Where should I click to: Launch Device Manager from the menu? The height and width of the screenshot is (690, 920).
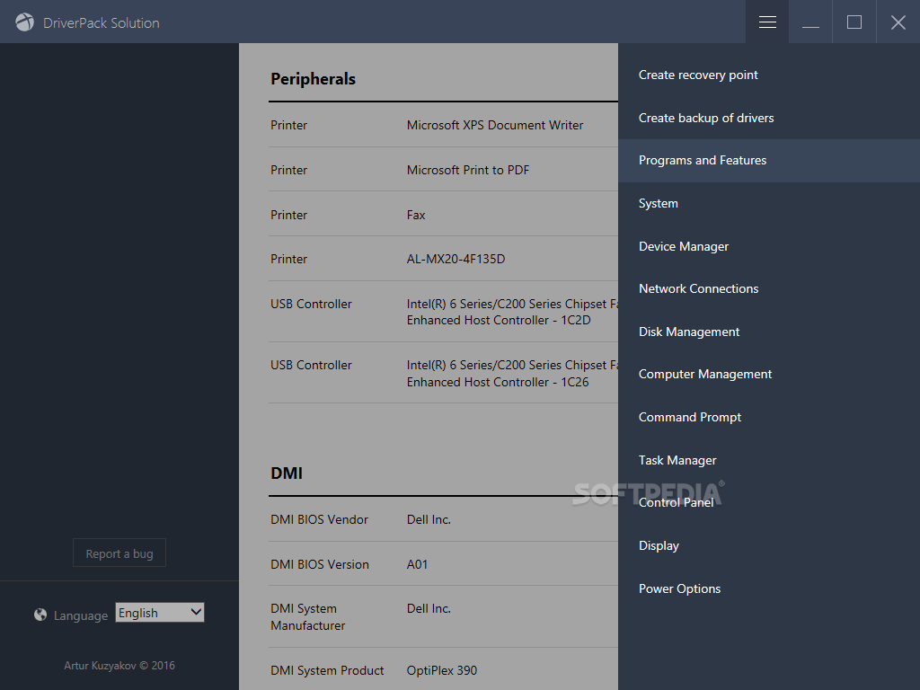point(769,246)
